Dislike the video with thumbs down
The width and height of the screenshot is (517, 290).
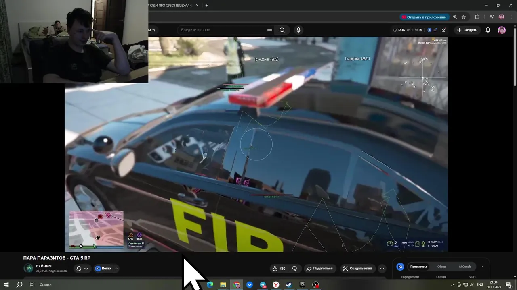[295, 269]
